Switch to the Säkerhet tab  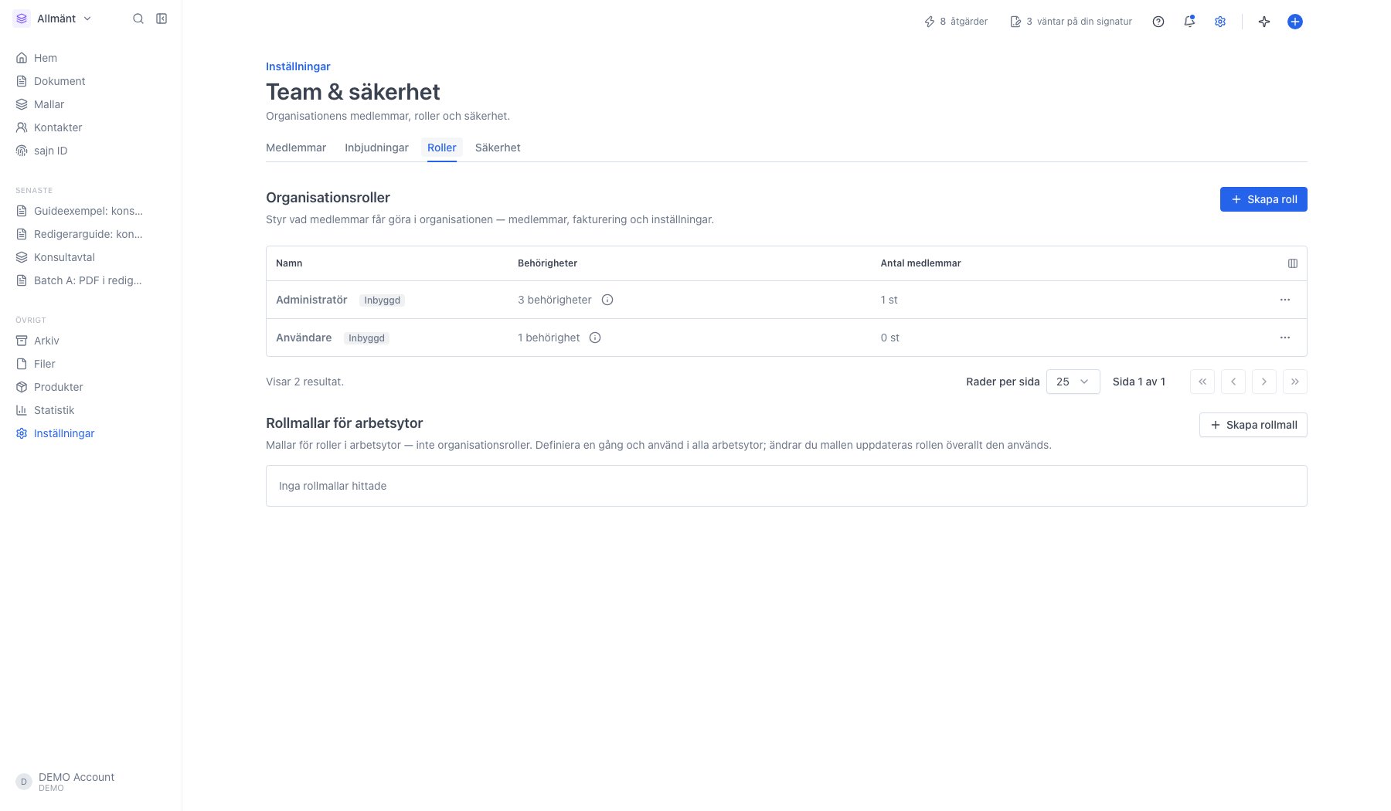click(498, 148)
